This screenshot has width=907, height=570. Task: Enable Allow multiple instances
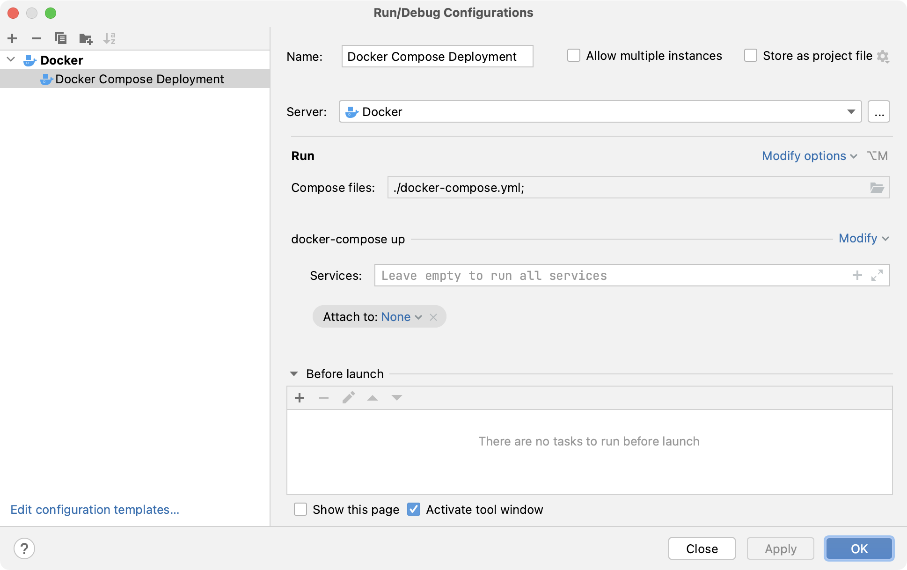(x=573, y=55)
